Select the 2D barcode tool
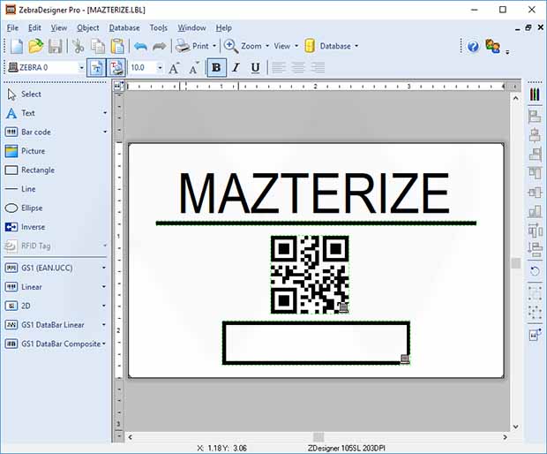 click(26, 306)
